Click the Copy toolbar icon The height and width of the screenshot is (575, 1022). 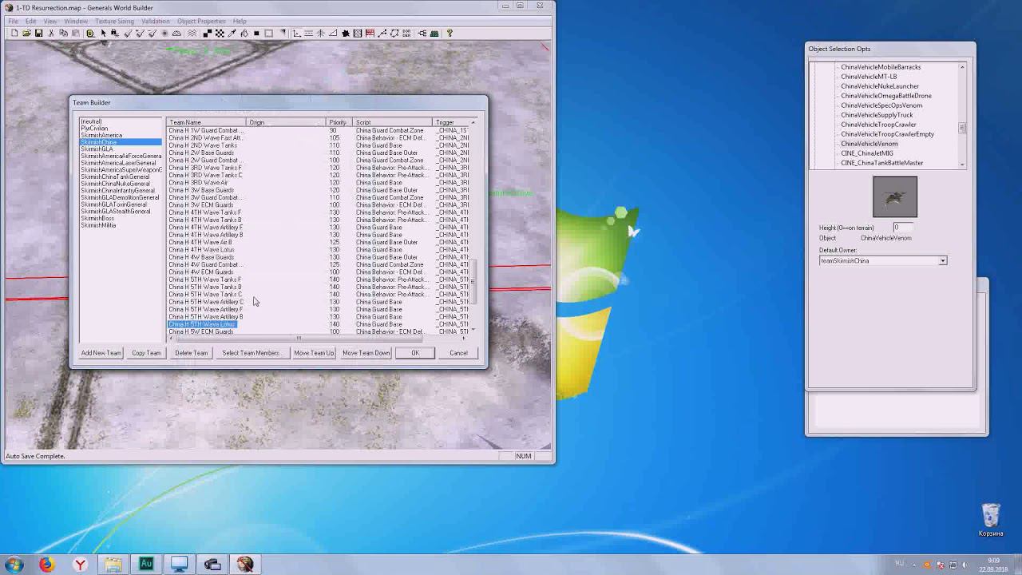(63, 34)
